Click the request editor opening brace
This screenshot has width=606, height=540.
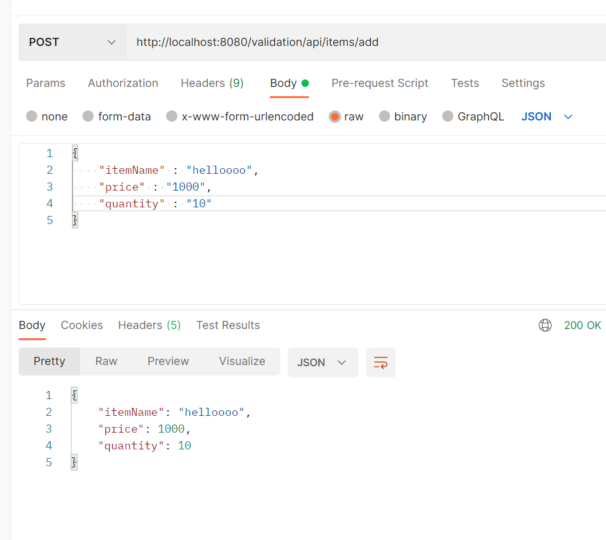(76, 153)
